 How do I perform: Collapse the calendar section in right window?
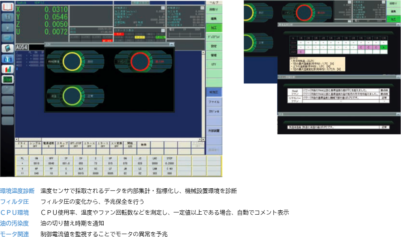398,25
